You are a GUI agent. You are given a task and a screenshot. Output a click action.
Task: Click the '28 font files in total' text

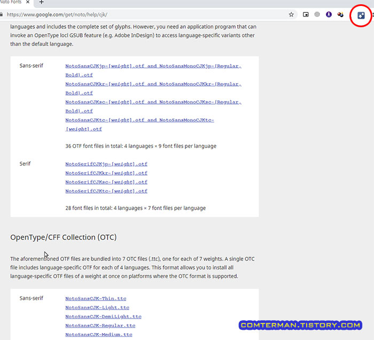tap(136, 208)
